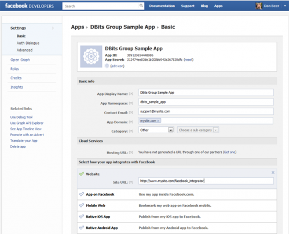The height and width of the screenshot is (234, 289).
Task: Open the Promote with an Advert link
Action: pos(27,135)
